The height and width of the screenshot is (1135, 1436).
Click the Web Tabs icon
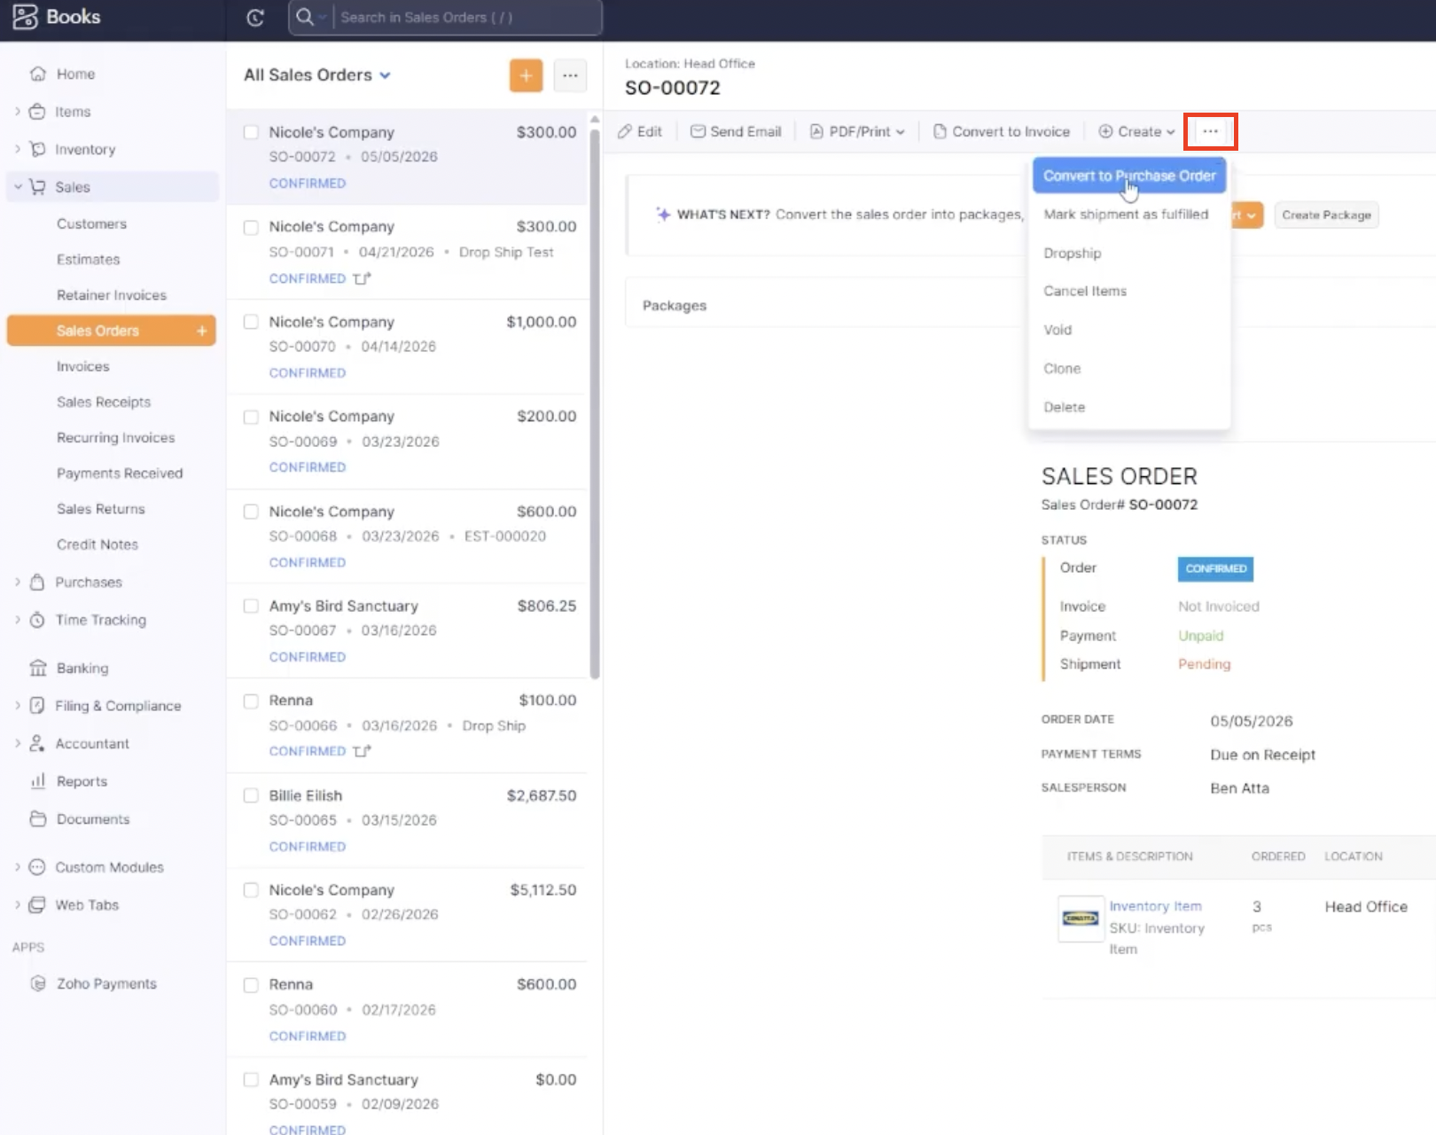pos(37,904)
